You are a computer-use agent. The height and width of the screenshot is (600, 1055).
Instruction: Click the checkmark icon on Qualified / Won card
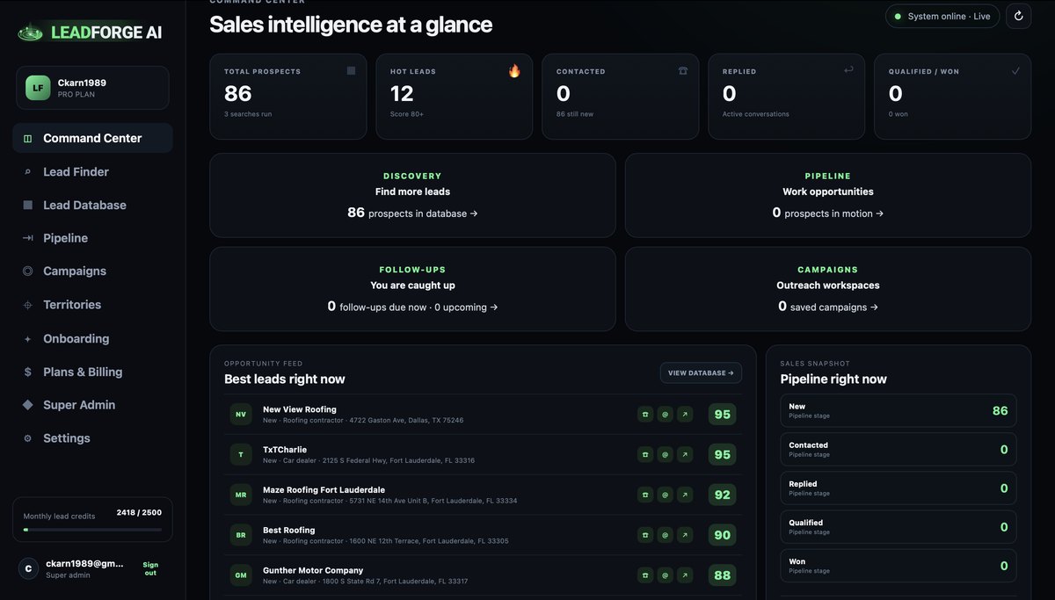pos(1015,70)
